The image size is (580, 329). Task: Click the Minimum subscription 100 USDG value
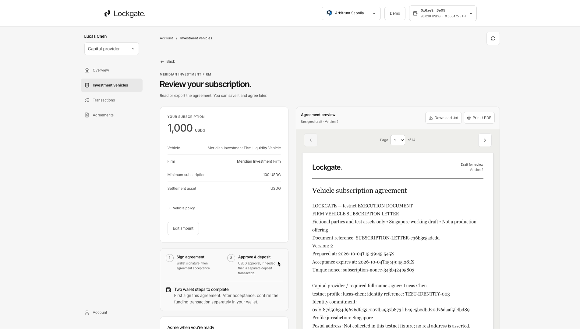tap(272, 175)
